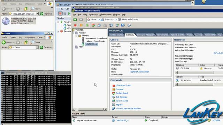Collapse the Powered On group in the Workstation sidebar

coord(58,22)
